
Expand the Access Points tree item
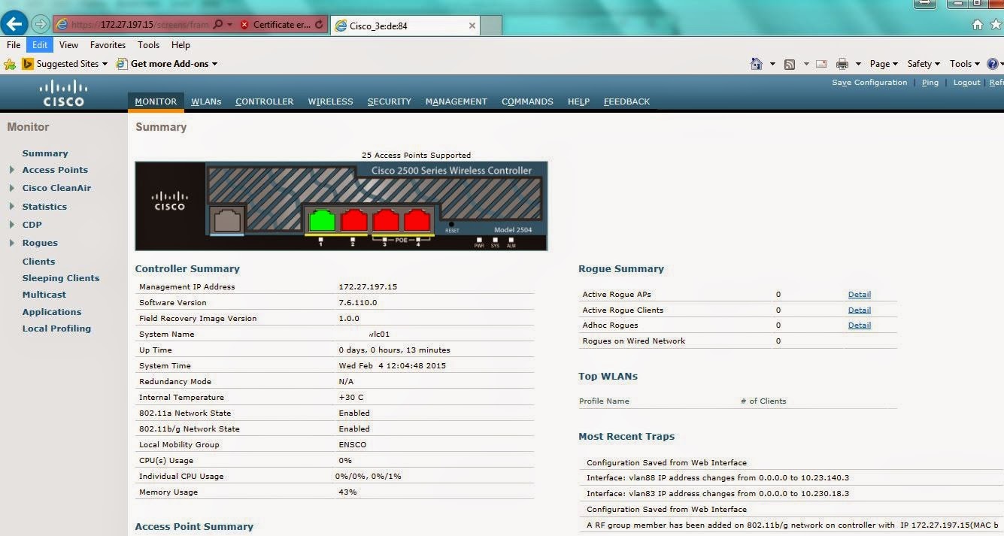point(11,170)
